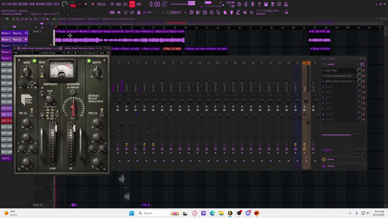Click Abbey Road plugin undo button
388x218 pixels.
tap(22, 53)
